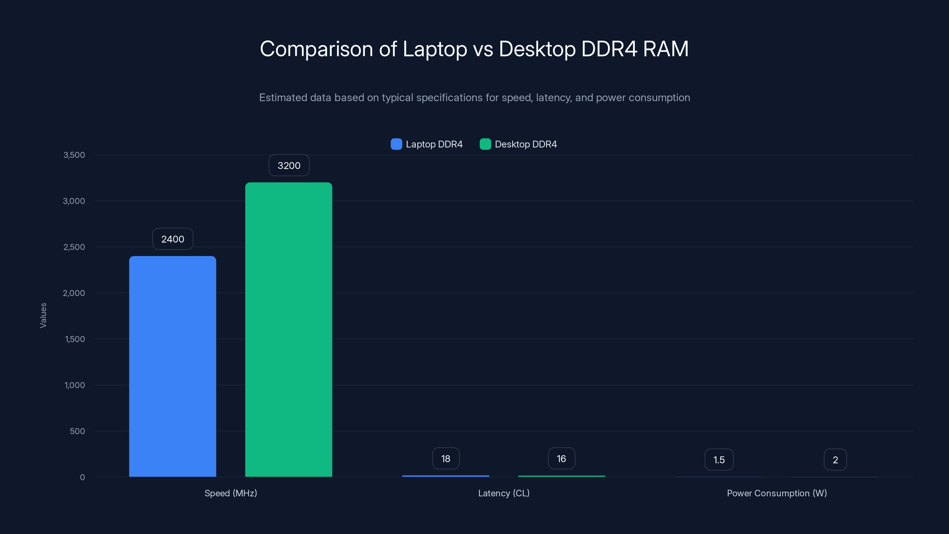Click the Speed (MHz) axis category label
Viewport: 949px width, 534px height.
tap(231, 493)
